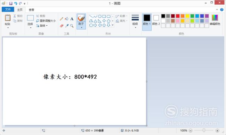Choose the Pentagon shape
This screenshot has height=135, width=226.
click(108, 21)
